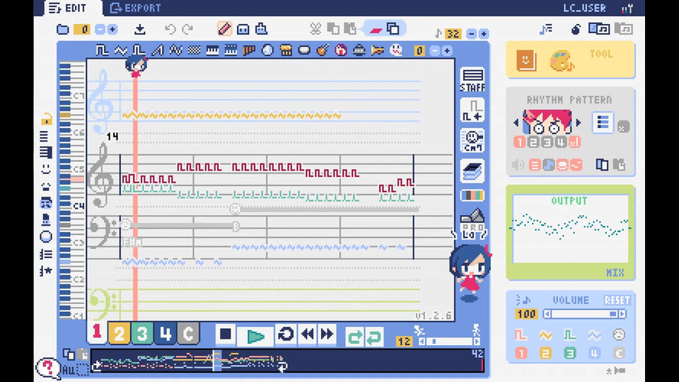Toggle track 1 volume channel button

point(521,353)
